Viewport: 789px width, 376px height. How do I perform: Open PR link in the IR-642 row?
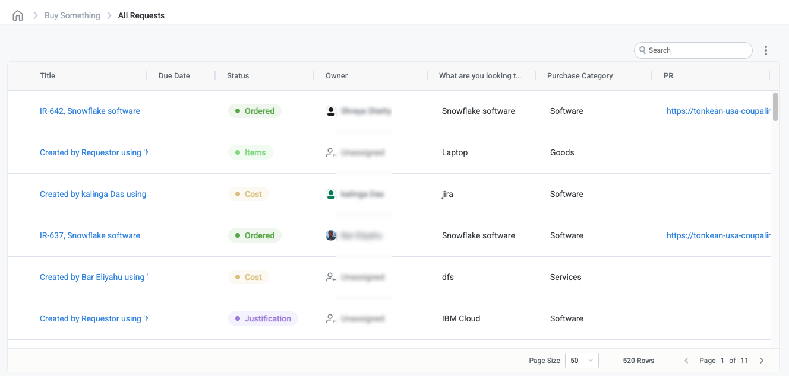pyautogui.click(x=718, y=111)
